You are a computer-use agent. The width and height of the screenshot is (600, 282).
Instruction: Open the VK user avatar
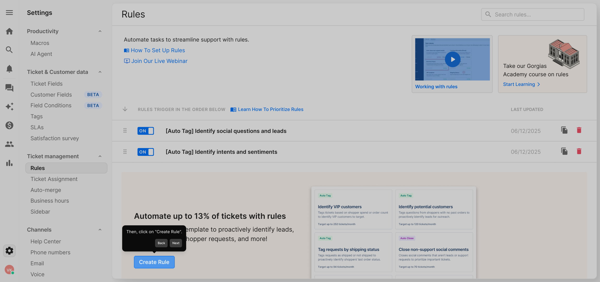(x=9, y=270)
